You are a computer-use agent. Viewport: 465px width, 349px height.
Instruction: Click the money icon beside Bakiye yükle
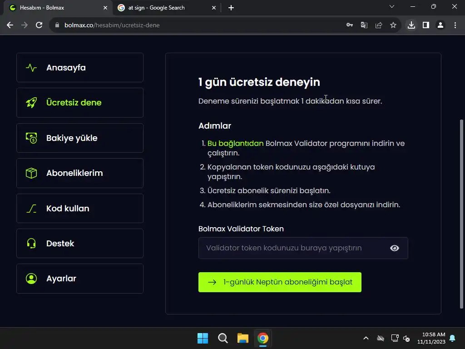click(x=31, y=138)
